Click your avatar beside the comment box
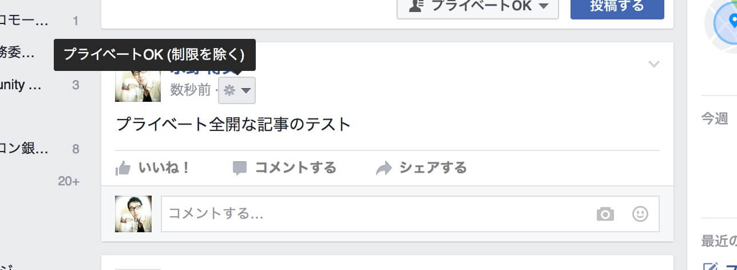The height and width of the screenshot is (270, 737). pyautogui.click(x=133, y=214)
